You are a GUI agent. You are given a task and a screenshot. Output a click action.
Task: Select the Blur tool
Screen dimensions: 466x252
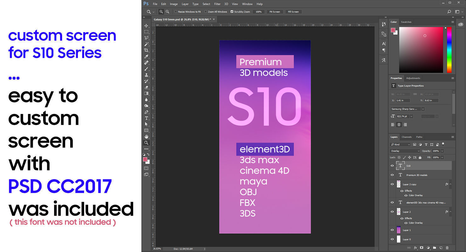tap(146, 100)
